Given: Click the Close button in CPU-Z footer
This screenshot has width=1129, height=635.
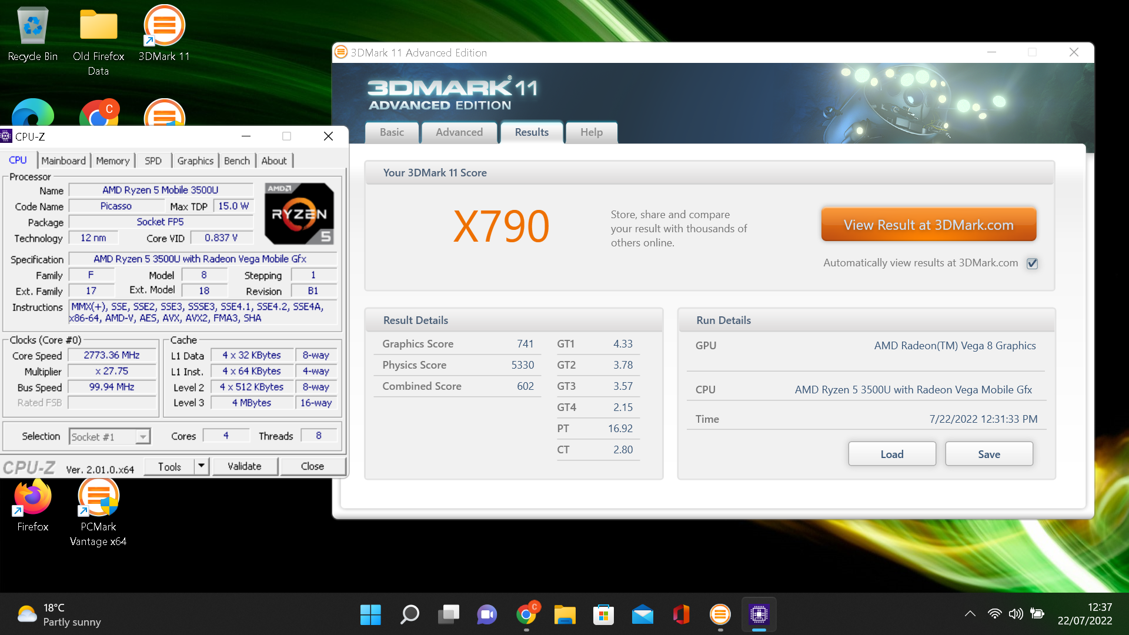Looking at the screenshot, I should (x=312, y=466).
